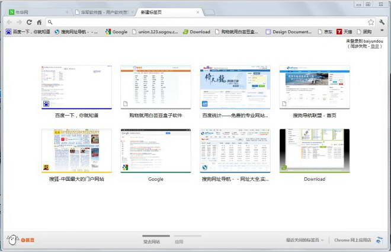The image size is (391, 252).
Task: Open the 百度一下 bookmark in bookmarks bar
Action: click(28, 31)
